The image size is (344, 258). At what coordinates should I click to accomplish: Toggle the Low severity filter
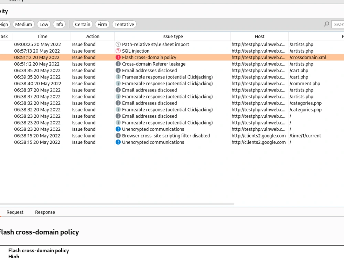click(x=44, y=24)
